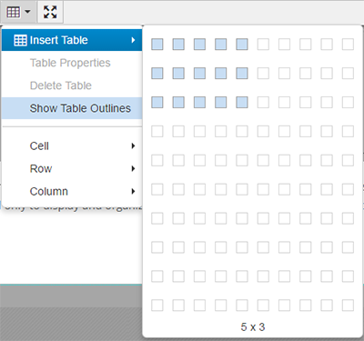The height and width of the screenshot is (341, 364).
Task: Pick the 3 x 2 table grid cell
Action: pyautogui.click(x=199, y=73)
